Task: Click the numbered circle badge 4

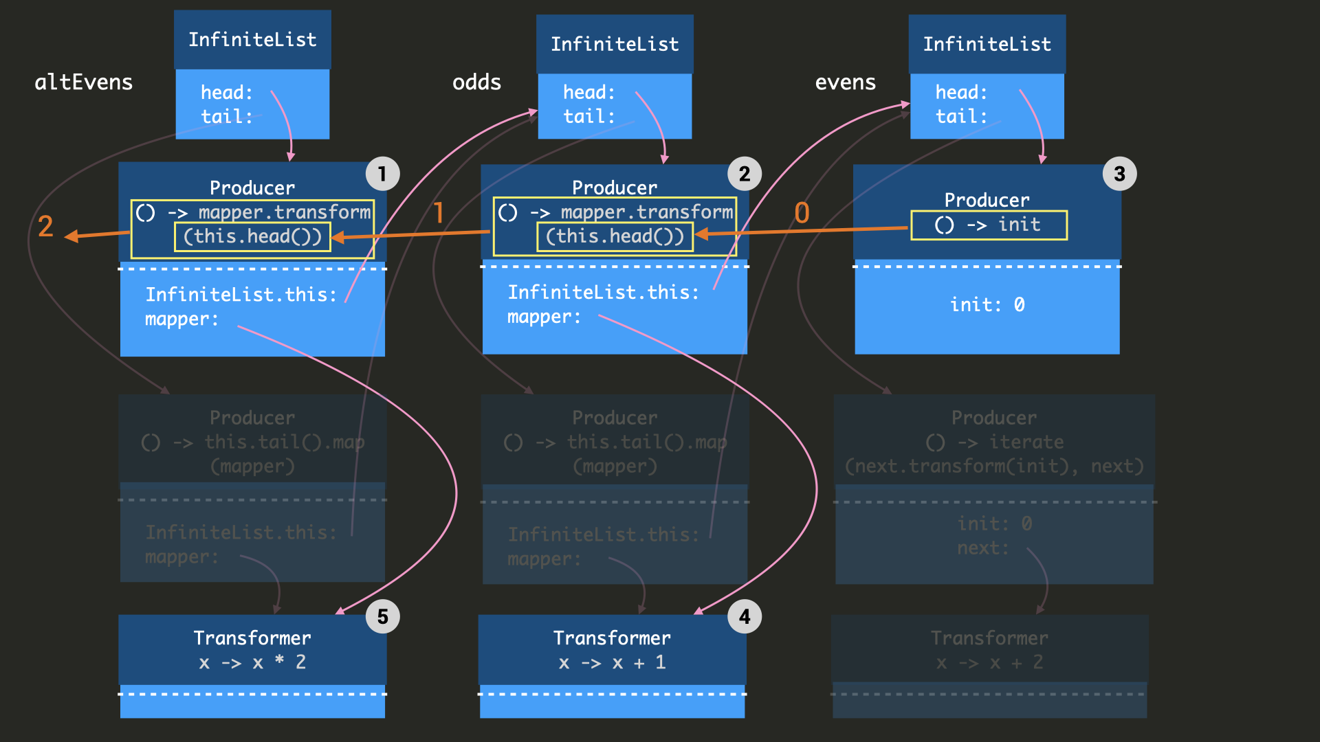Action: pyautogui.click(x=745, y=616)
